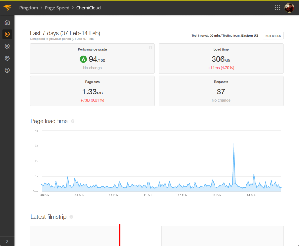Click the 08 Feb axis label
299x246 pixels.
(x=45, y=195)
